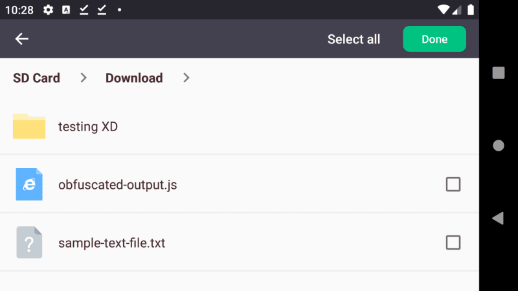This screenshot has height=291, width=518.
Task: Open the testing XD folder icon
Action: pyautogui.click(x=29, y=126)
